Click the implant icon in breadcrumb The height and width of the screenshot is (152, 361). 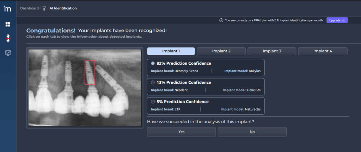pos(44,8)
